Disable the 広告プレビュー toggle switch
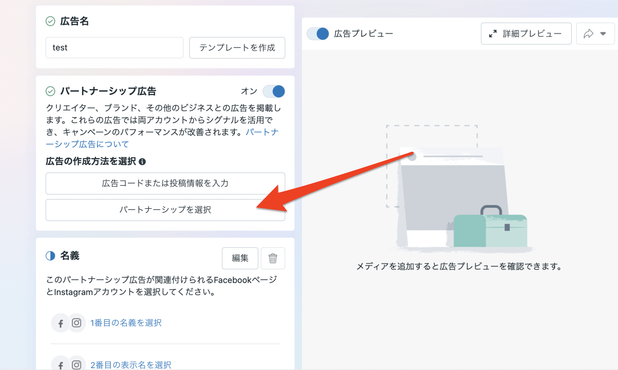Image resolution: width=618 pixels, height=370 pixels. click(318, 34)
